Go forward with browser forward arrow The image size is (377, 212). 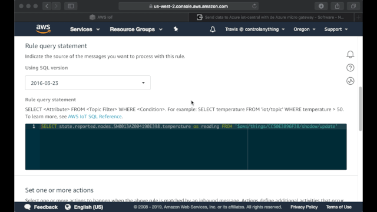click(x=56, y=6)
